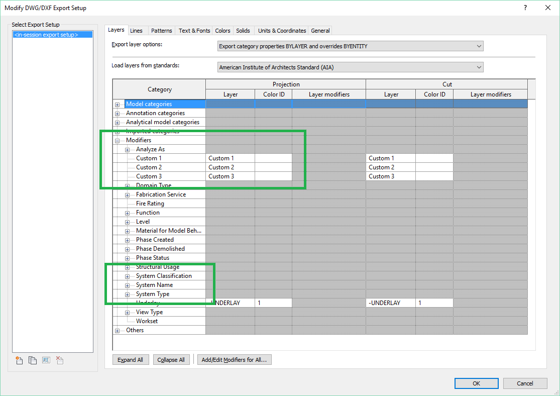Collapse the Modifiers tree node

click(x=117, y=140)
